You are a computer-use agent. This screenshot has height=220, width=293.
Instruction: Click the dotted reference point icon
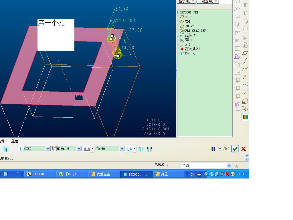(x=245, y=93)
